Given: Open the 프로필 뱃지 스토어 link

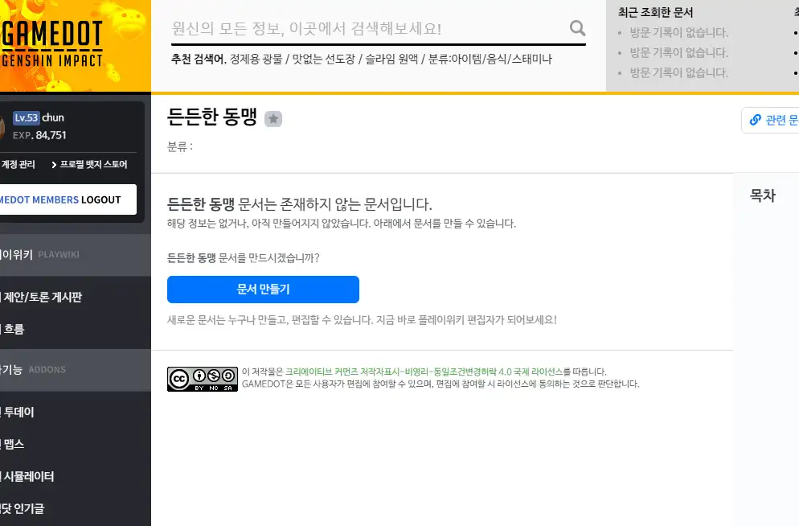Looking at the screenshot, I should pos(89,164).
